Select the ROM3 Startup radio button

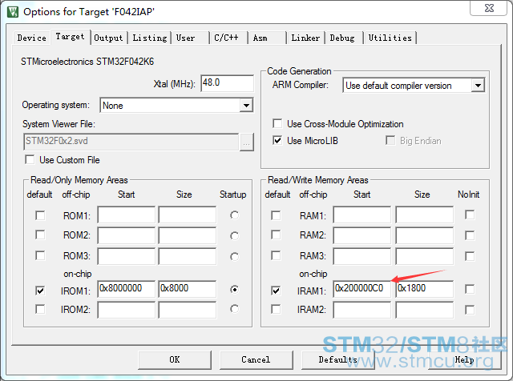234,256
